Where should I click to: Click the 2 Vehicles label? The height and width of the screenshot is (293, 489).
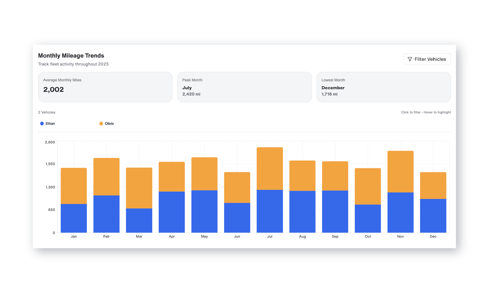[46, 112]
